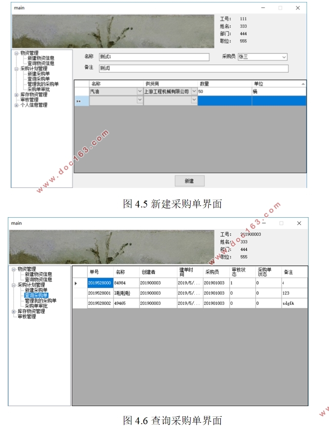The height and width of the screenshot is (430, 329).
Task: Select 管理我的采购单 in 图 4.6 window tree
Action: [x=40, y=301]
